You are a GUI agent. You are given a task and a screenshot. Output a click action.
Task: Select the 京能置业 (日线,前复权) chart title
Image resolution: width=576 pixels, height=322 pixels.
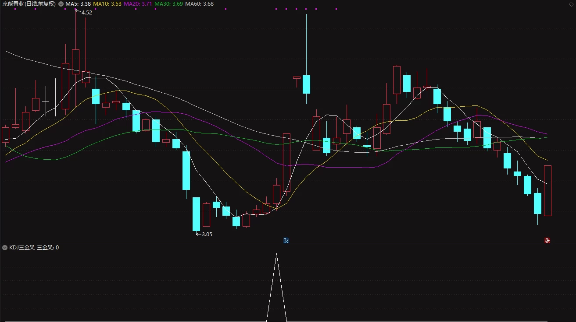29,4
